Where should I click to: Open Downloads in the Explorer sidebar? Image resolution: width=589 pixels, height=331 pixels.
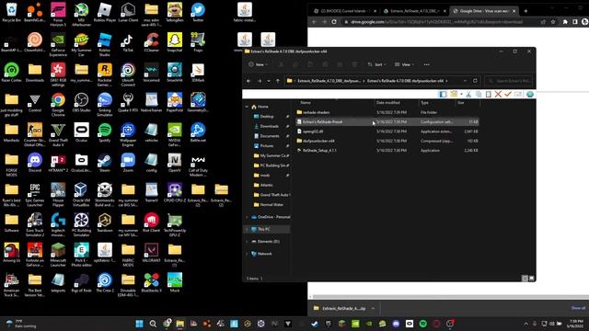(269, 126)
